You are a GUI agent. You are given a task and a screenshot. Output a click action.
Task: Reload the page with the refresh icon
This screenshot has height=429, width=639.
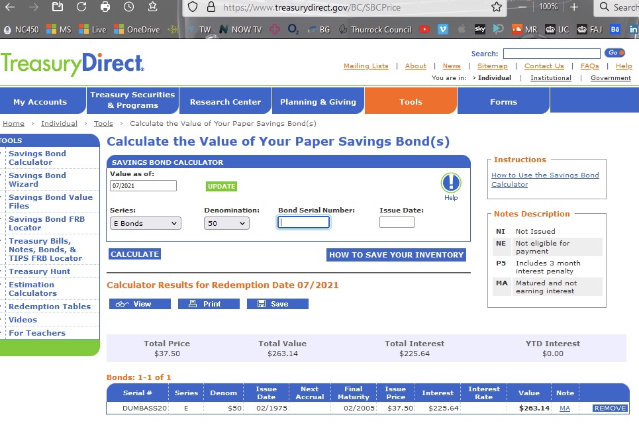81,7
